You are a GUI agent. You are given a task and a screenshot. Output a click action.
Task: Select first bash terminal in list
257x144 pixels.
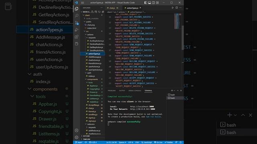click(x=175, y=95)
